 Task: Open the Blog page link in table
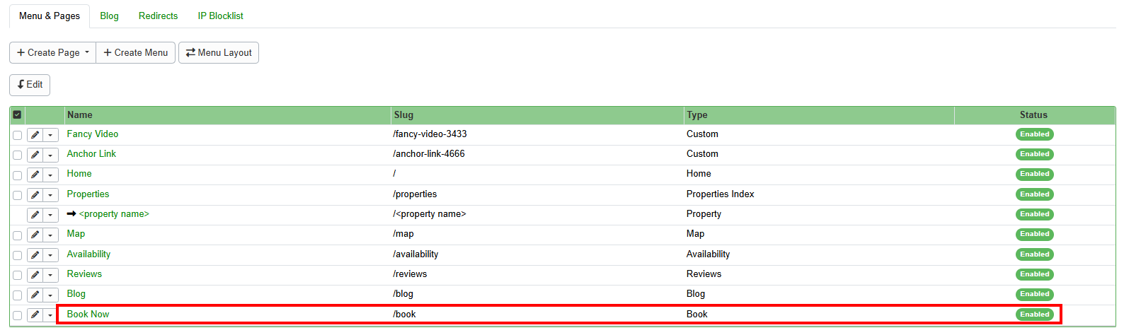[x=76, y=293]
